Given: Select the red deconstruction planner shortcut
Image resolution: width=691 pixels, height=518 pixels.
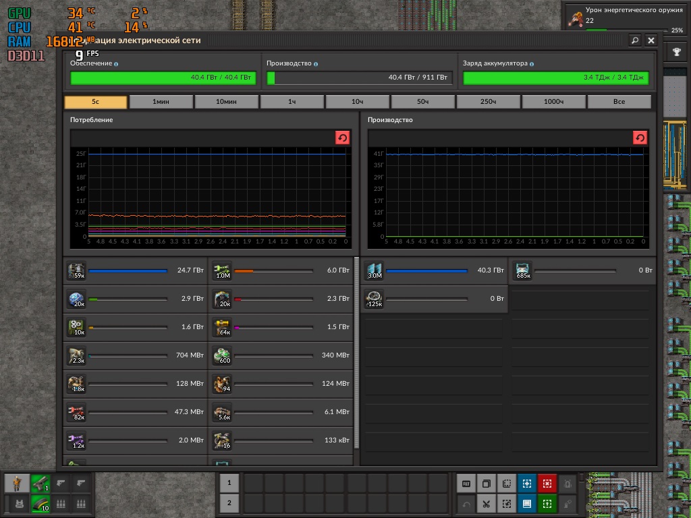Looking at the screenshot, I should 547,484.
